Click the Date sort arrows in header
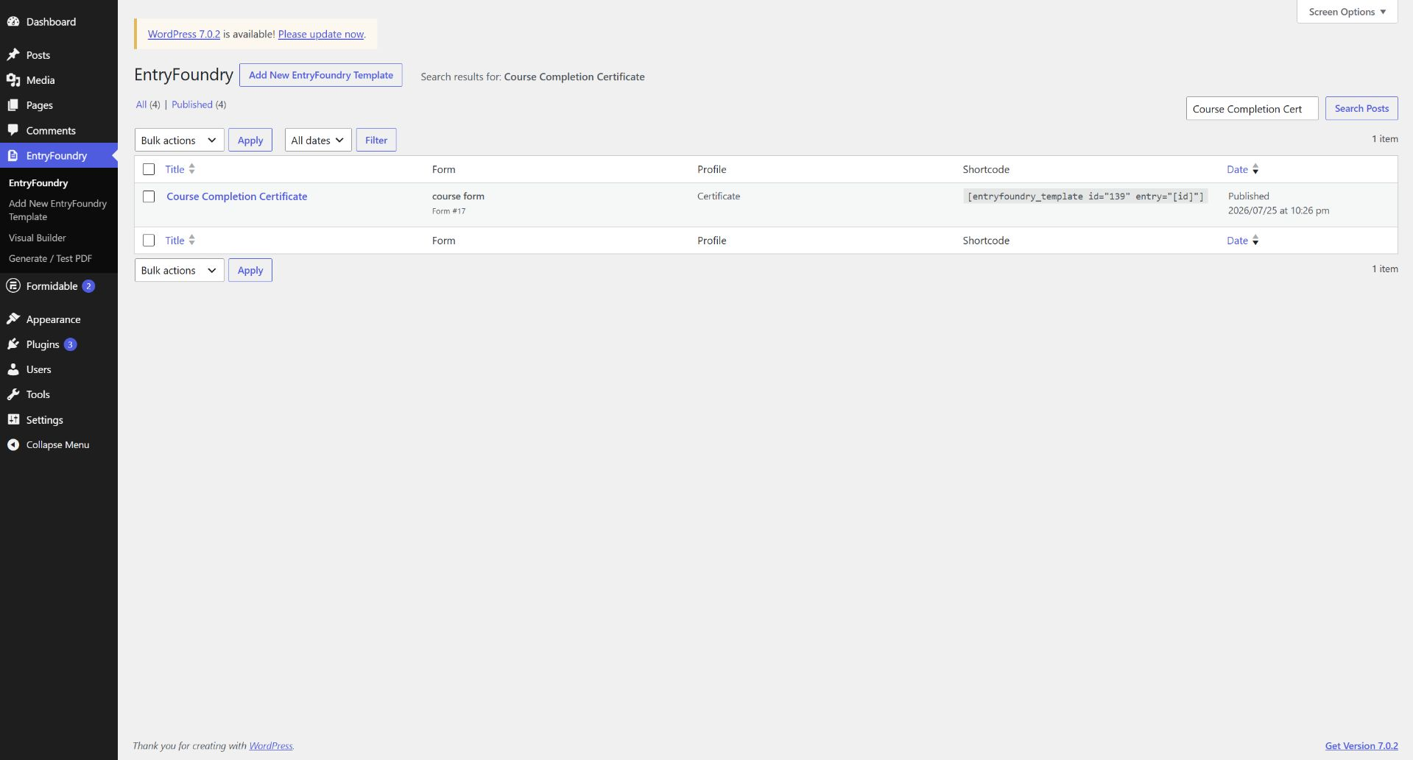Image resolution: width=1413 pixels, height=760 pixels. click(1255, 169)
